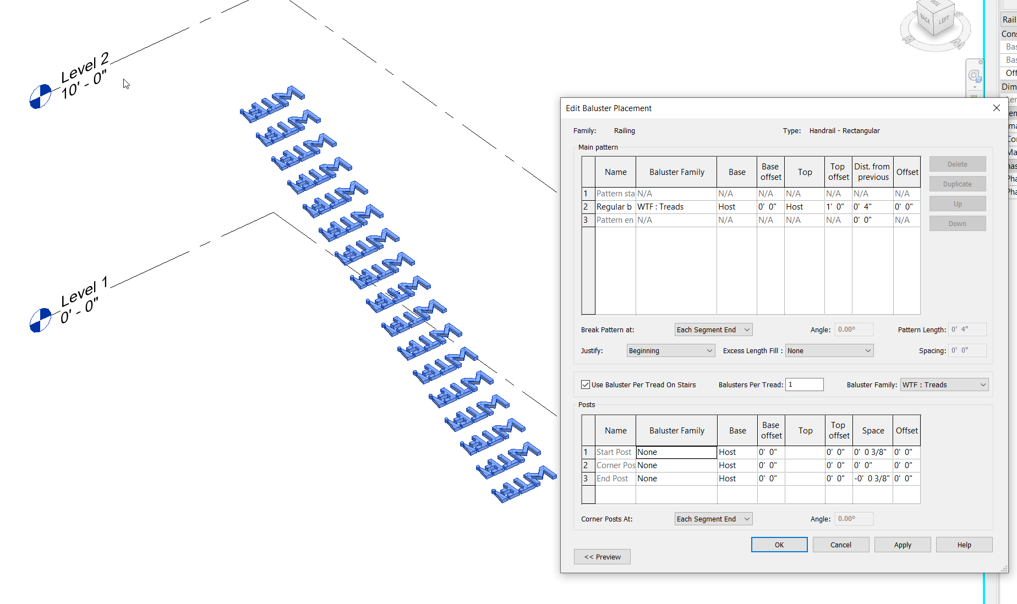Click the LEFT face of the ViewCube
Viewport: 1017px width, 604px height.
(x=944, y=20)
